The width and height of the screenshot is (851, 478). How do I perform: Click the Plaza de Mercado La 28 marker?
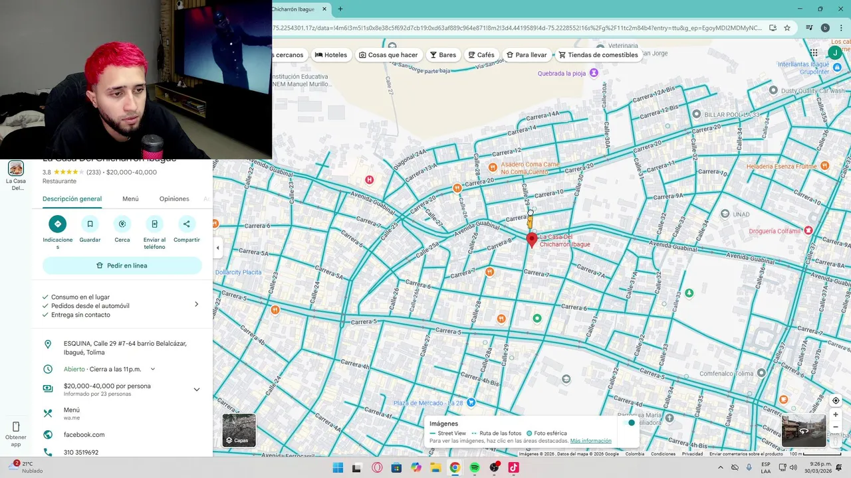click(x=471, y=402)
